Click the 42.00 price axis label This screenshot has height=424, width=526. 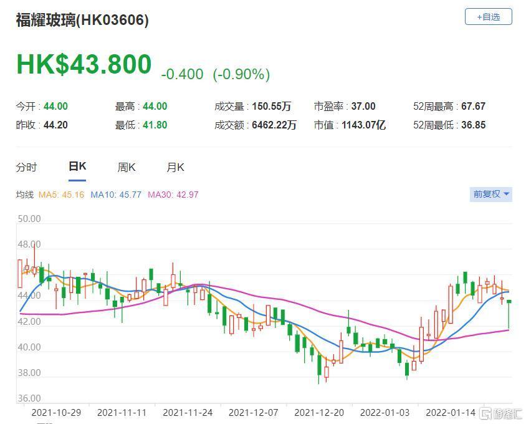[29, 322]
